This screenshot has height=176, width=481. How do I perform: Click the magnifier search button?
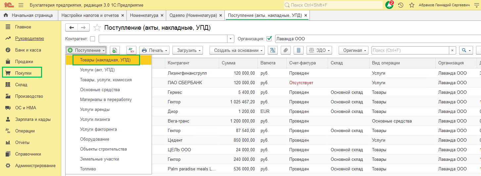pos(466,50)
